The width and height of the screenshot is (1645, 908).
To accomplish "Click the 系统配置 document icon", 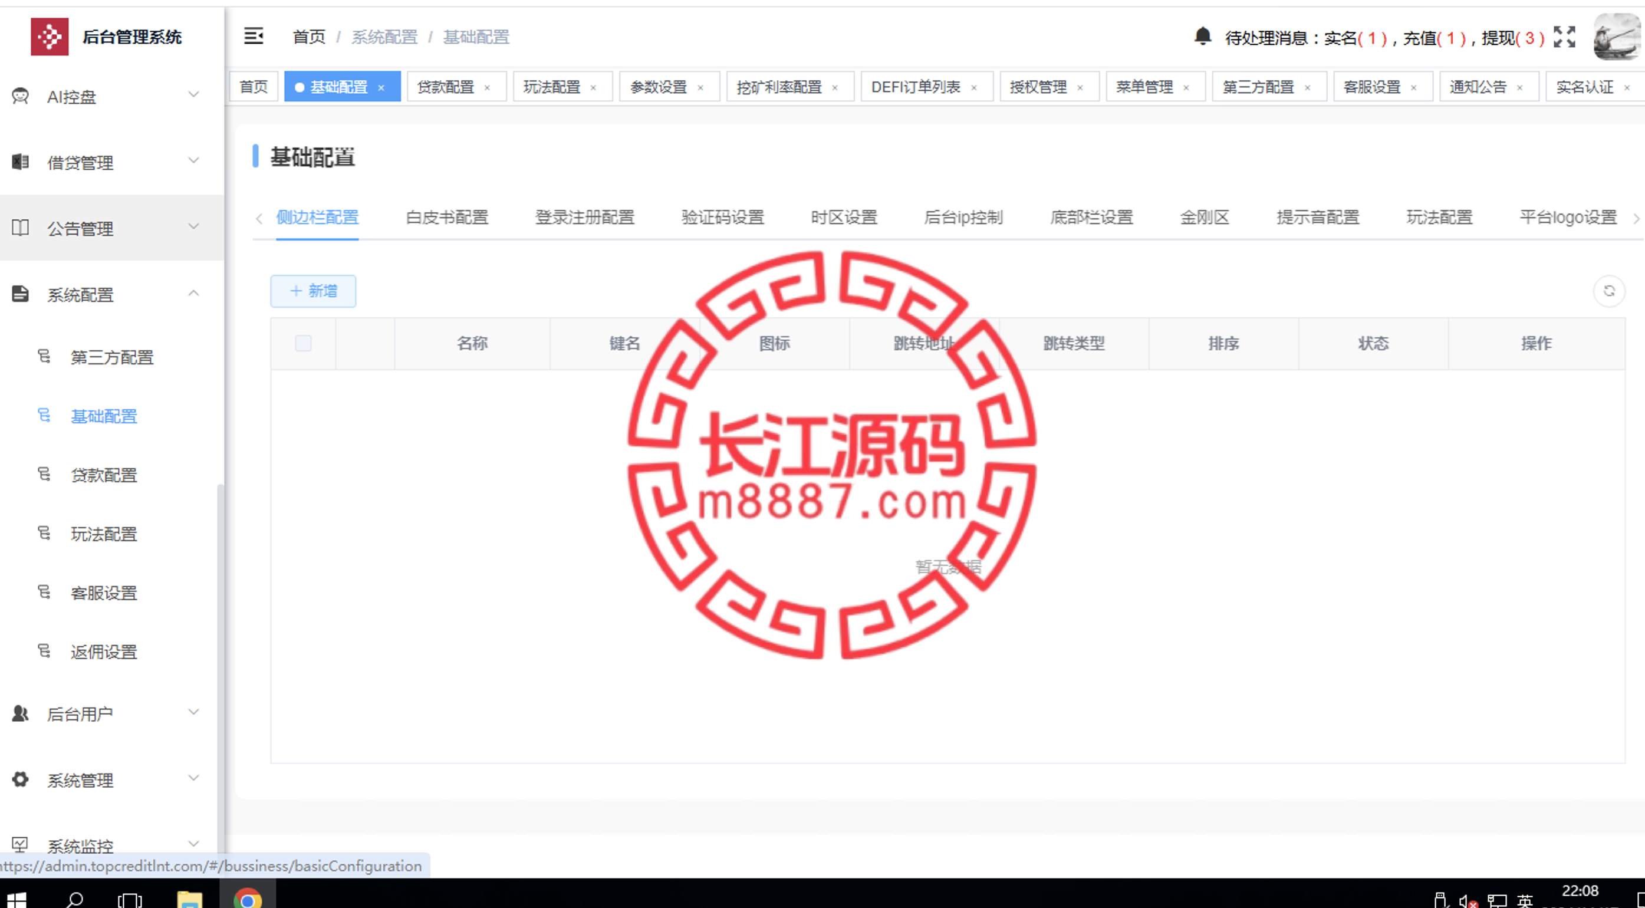I will [21, 294].
